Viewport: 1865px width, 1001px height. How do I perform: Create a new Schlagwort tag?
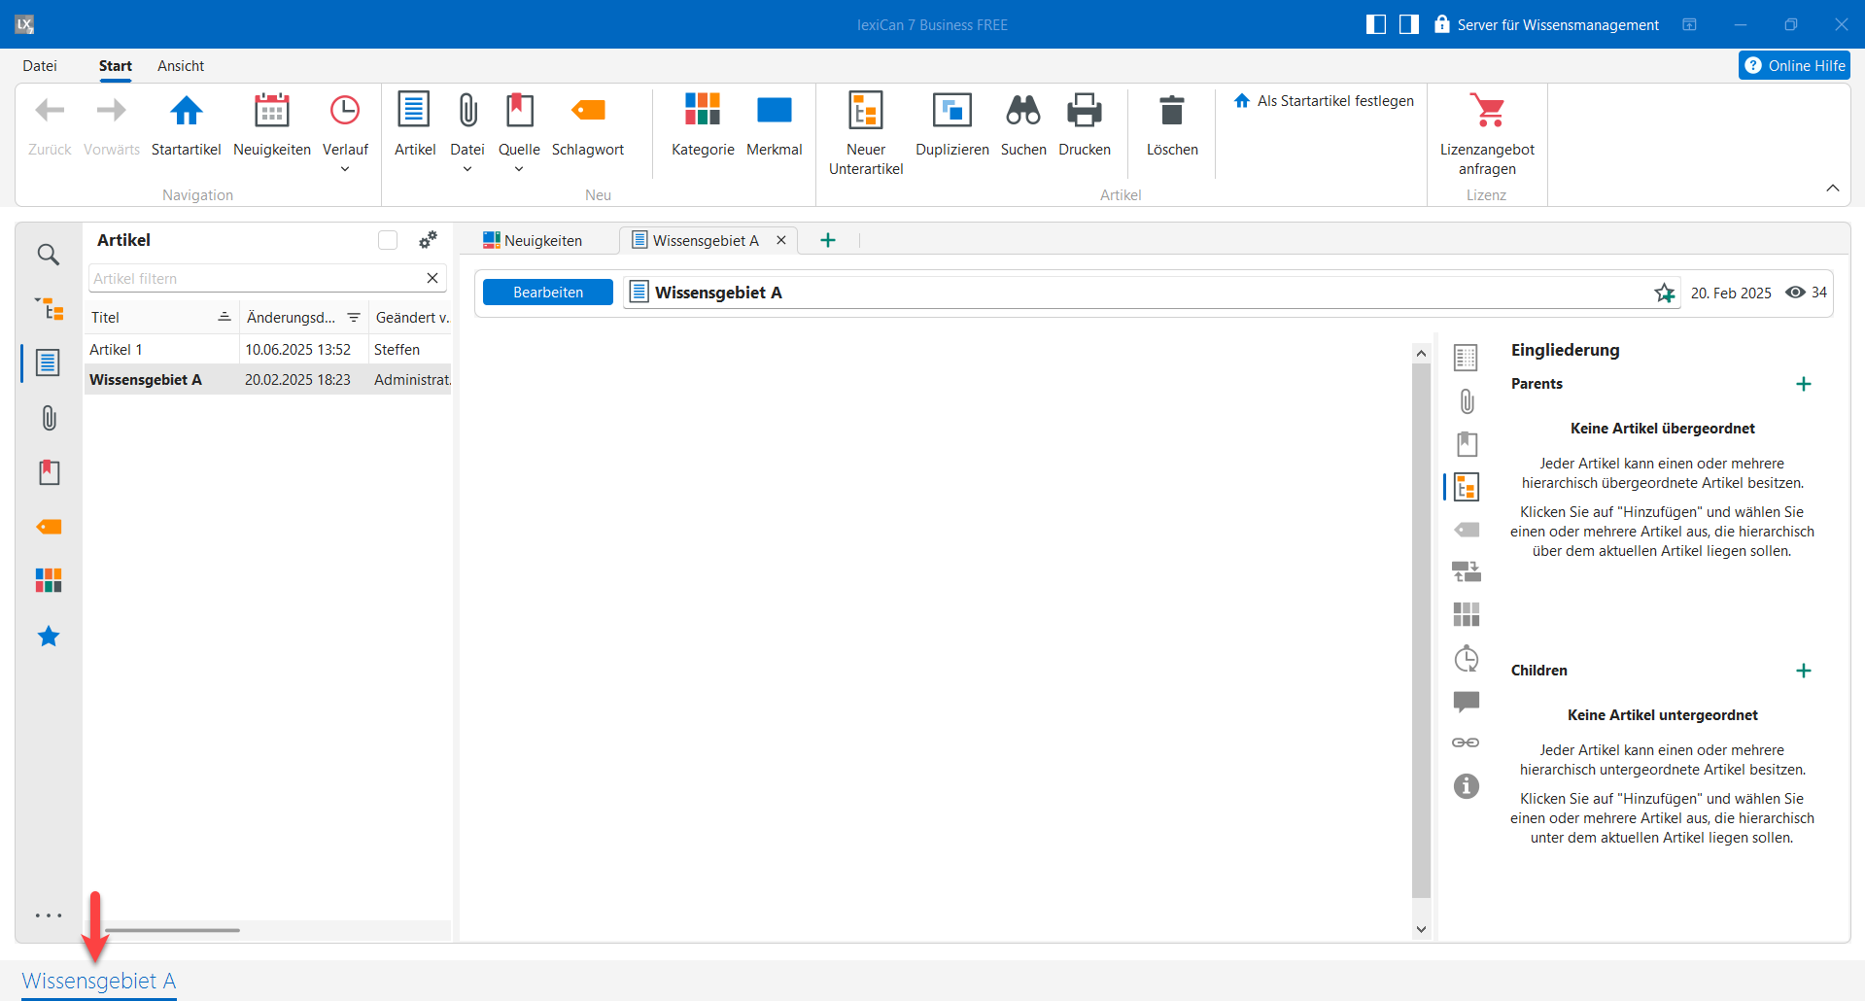pos(588,112)
